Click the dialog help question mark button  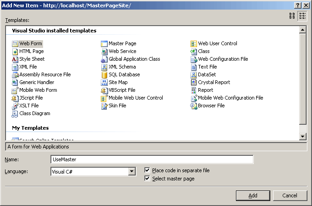pos(297,5)
